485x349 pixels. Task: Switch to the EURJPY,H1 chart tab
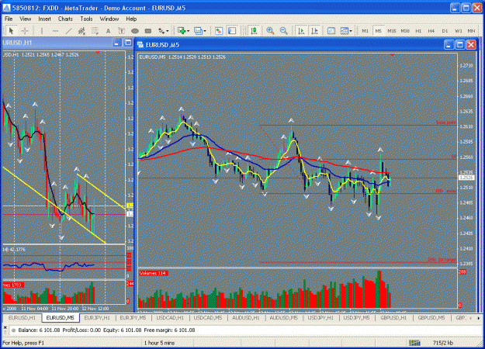tap(97, 318)
